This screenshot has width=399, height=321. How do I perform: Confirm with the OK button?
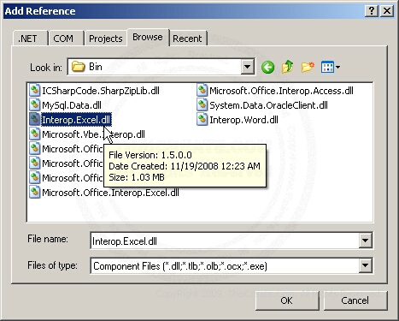[x=287, y=300]
